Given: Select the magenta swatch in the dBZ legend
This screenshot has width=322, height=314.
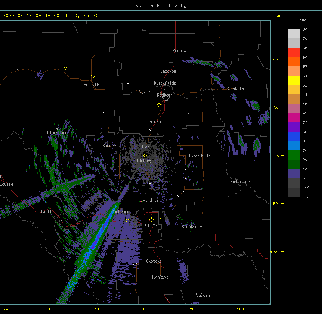Looking at the screenshot, I should pos(294,117).
